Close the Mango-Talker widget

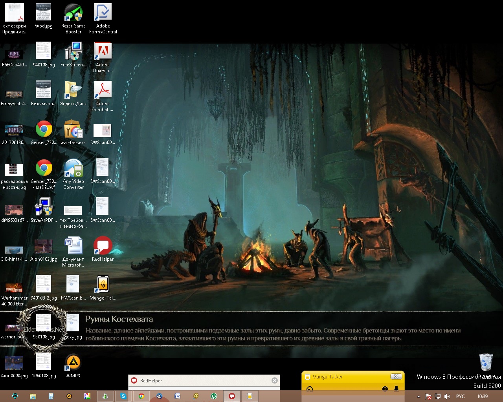click(396, 376)
